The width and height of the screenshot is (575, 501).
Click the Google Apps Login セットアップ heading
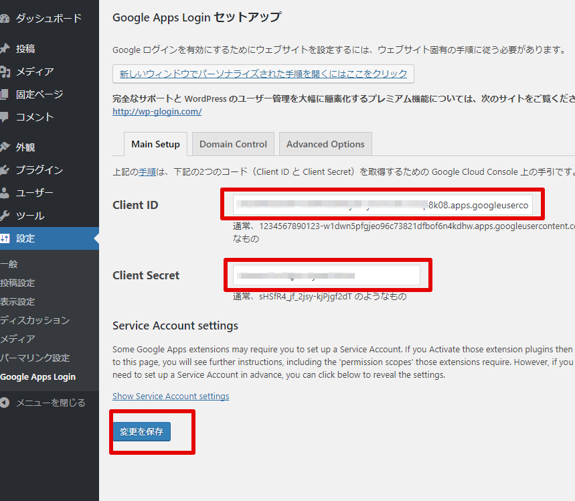[197, 17]
